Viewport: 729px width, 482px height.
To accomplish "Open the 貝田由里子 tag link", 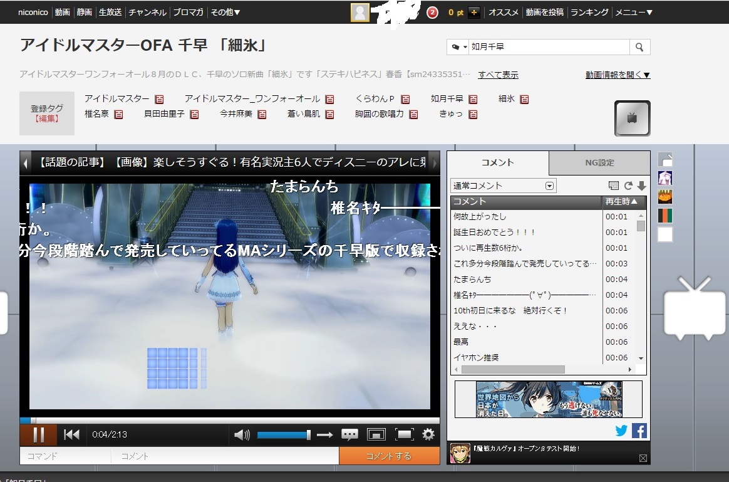I will (x=164, y=113).
